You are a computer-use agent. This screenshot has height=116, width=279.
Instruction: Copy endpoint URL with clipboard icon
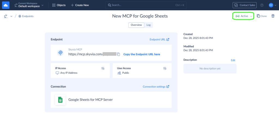tap(119, 54)
